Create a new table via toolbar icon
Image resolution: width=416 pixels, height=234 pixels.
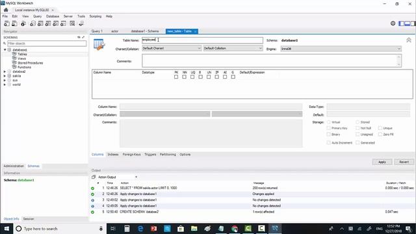point(40,23)
